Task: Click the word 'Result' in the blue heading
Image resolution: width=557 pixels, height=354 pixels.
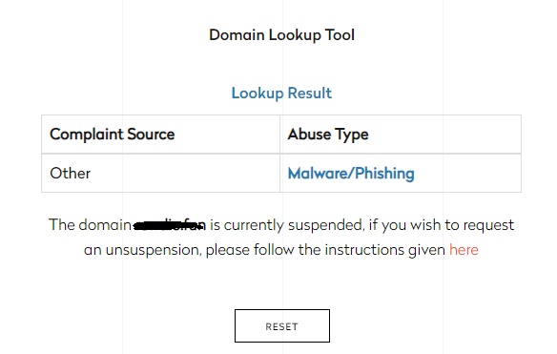Action: point(309,94)
